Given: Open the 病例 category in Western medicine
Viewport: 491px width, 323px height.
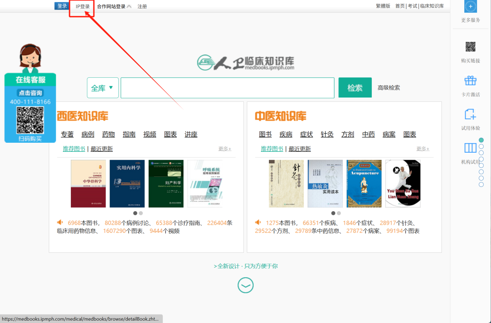Looking at the screenshot, I should (x=88, y=134).
